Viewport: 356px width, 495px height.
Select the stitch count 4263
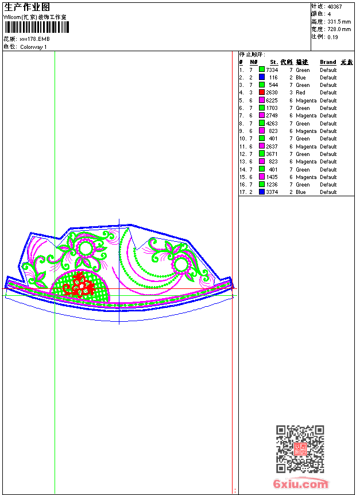coord(272,123)
